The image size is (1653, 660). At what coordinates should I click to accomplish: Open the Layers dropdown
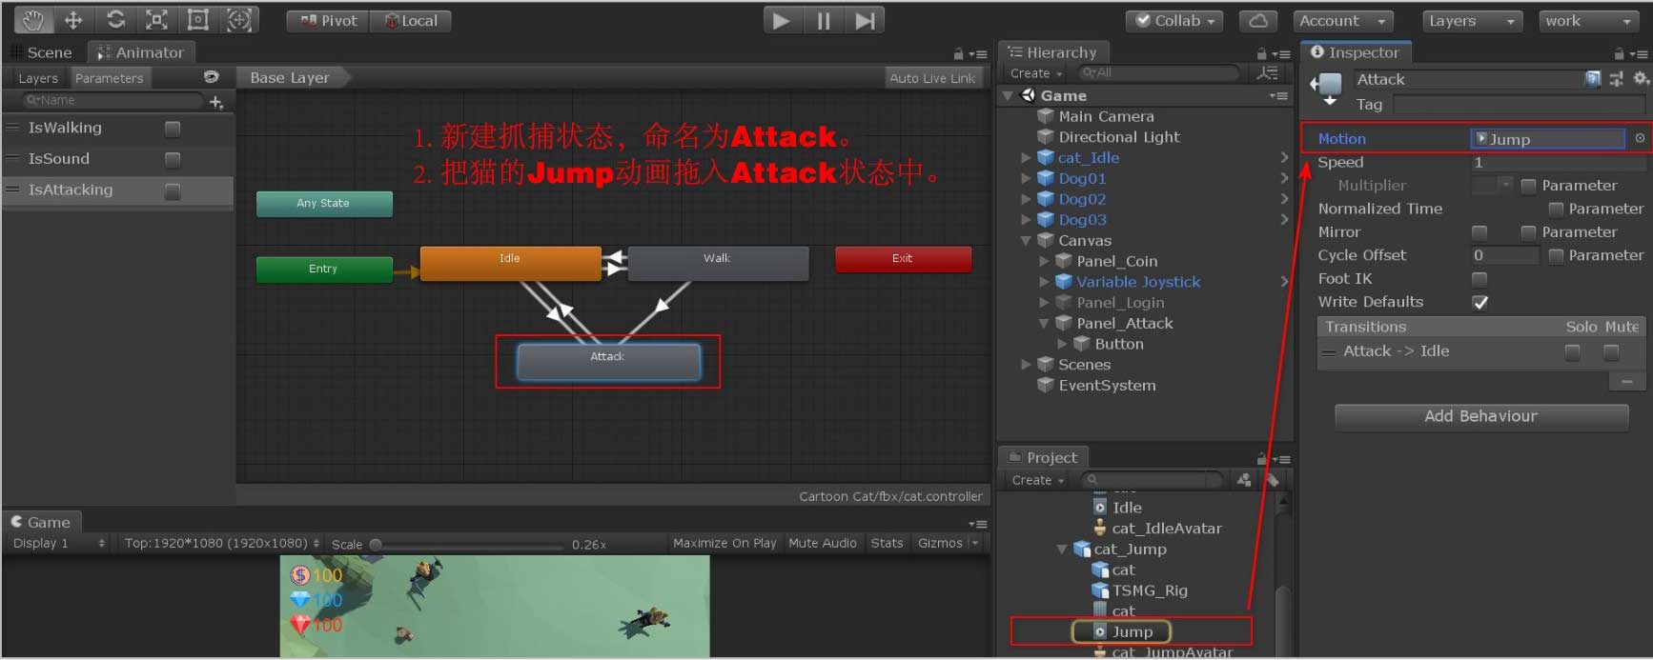(x=1472, y=21)
